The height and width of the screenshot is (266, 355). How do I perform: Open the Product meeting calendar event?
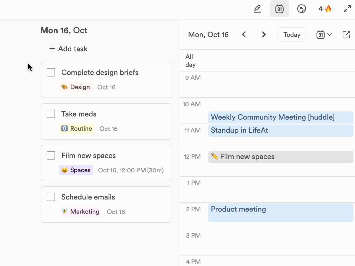[x=280, y=213]
